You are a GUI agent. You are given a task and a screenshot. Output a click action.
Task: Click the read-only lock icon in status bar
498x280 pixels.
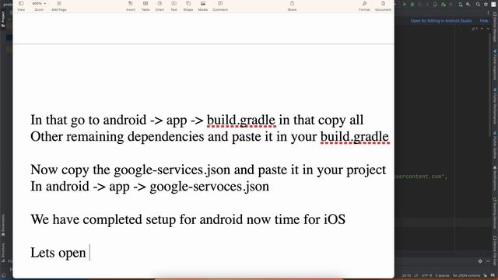point(485,275)
